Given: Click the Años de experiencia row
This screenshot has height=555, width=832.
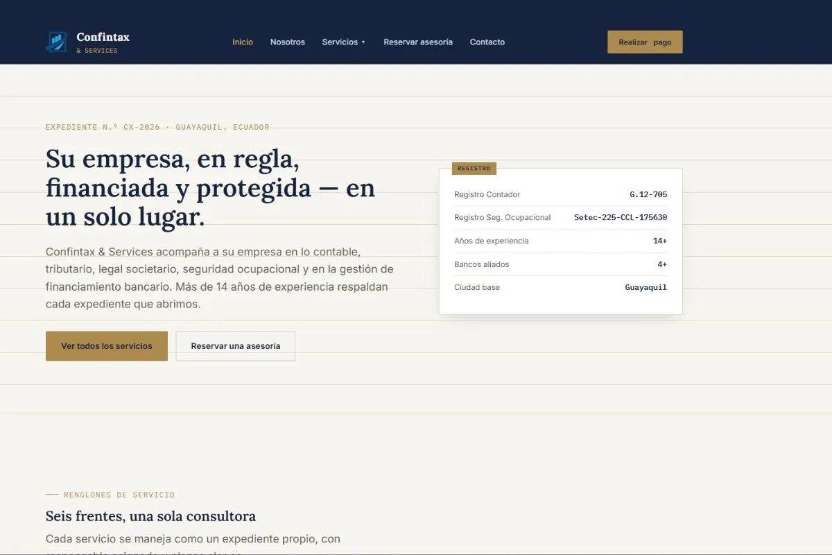Looking at the screenshot, I should (560, 241).
